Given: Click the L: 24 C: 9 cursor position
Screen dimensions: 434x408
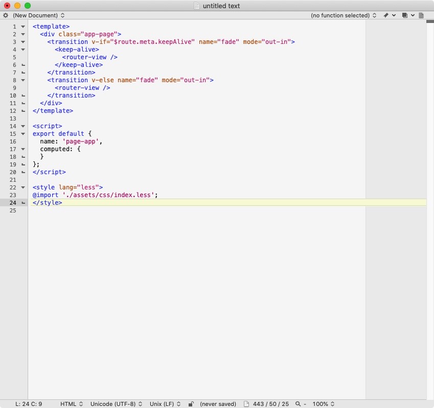Looking at the screenshot, I should click(x=29, y=404).
